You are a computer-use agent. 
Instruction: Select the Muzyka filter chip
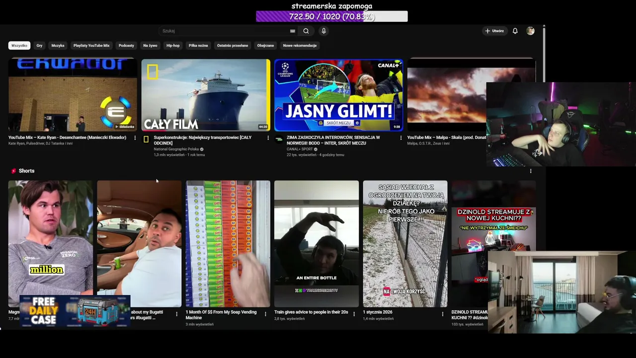[x=58, y=45]
